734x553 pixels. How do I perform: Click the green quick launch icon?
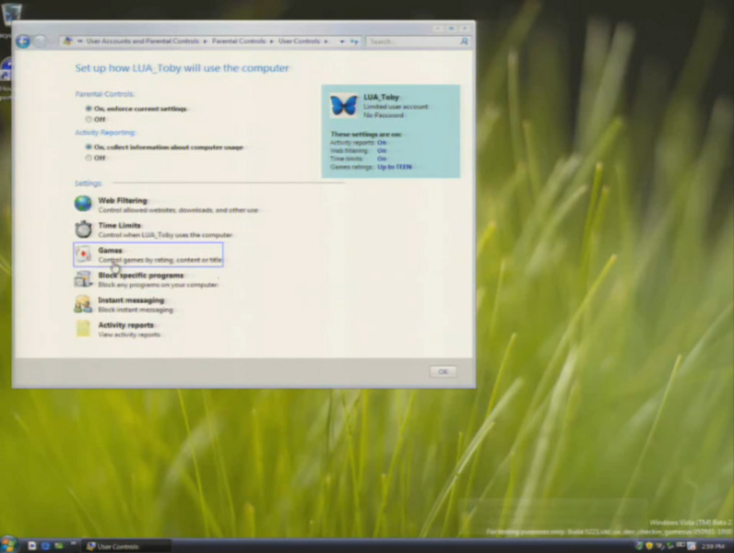(x=59, y=546)
